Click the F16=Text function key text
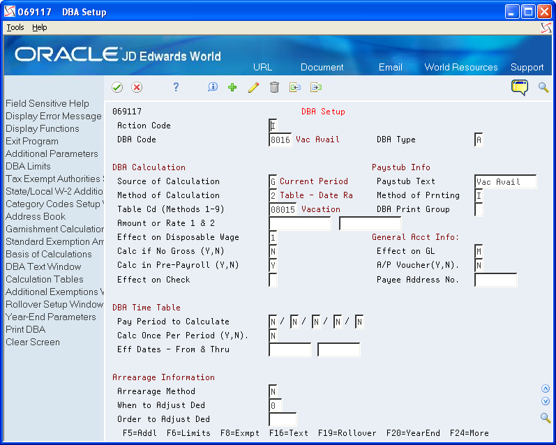Screen dimensions: 556x445 [x=289, y=433]
